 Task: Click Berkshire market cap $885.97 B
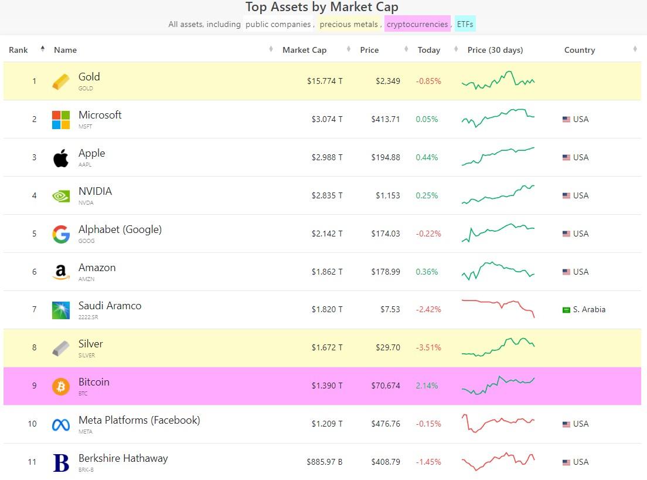pyautogui.click(x=324, y=462)
